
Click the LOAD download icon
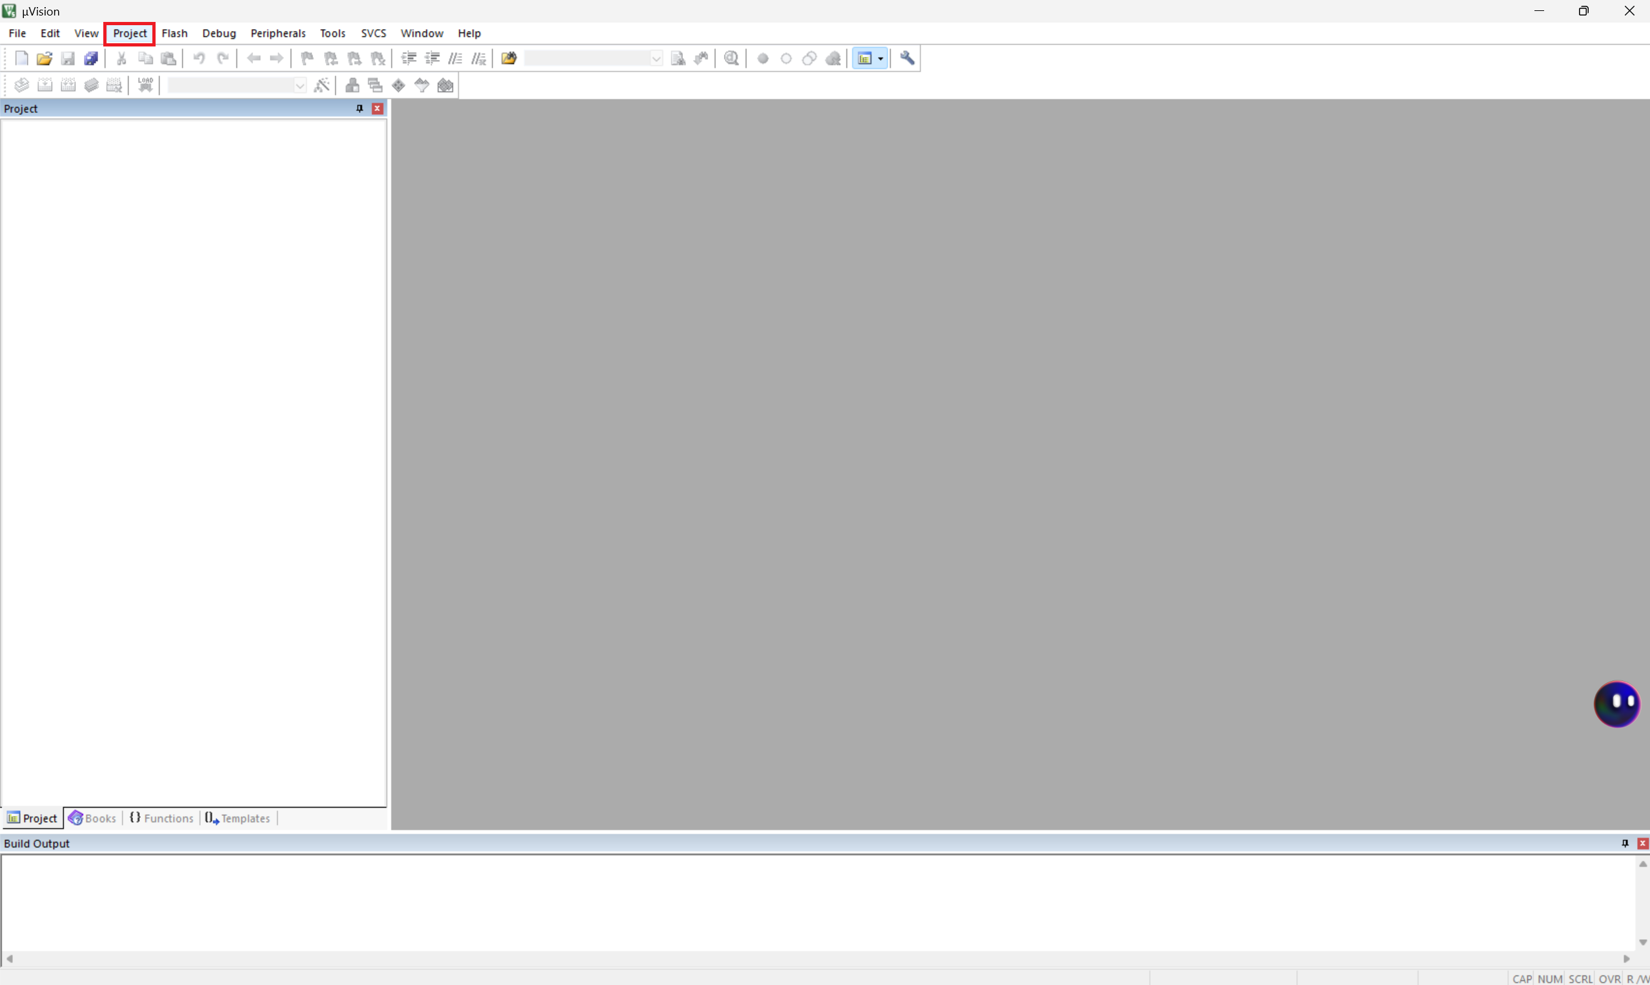click(145, 85)
